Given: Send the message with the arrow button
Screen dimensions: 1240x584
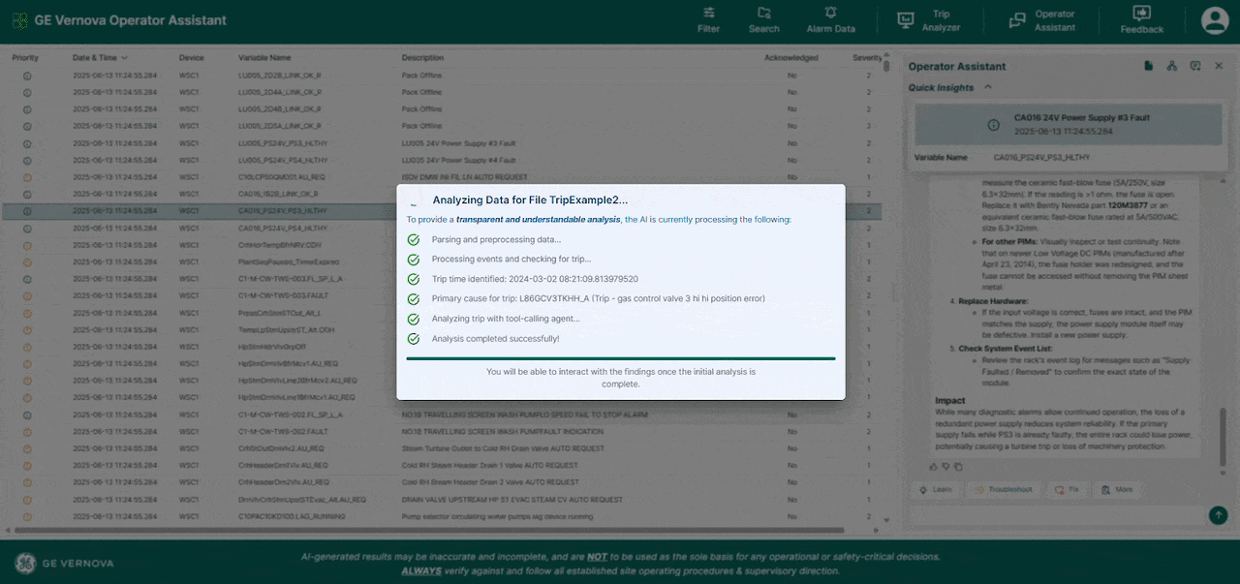Looking at the screenshot, I should (1218, 515).
